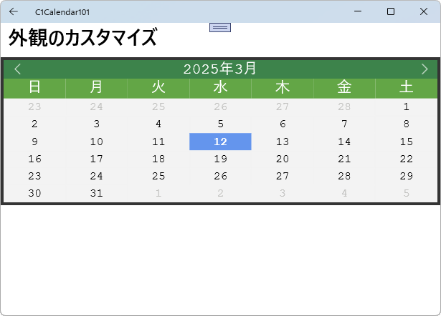441x316 pixels.
Task: Click the 日 day-of-week header
Action: 34,87
